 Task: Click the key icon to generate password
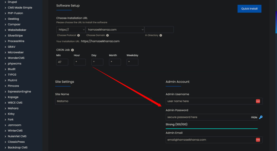[x=261, y=117]
